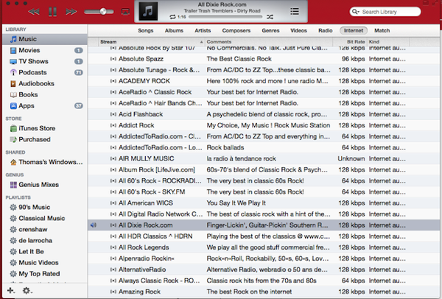Open the AirPlay output menu
Screen dimensions: 442x299
(x=126, y=13)
